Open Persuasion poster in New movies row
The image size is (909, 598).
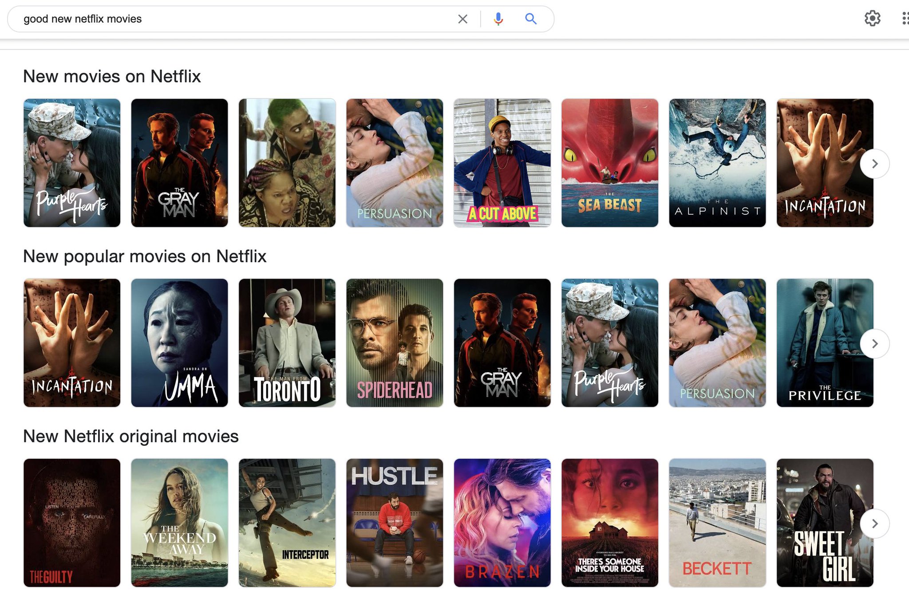click(395, 163)
